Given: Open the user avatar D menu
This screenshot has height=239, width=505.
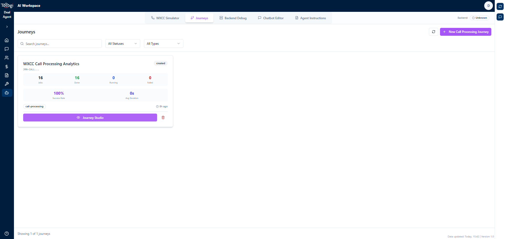Looking at the screenshot, I should point(488,6).
